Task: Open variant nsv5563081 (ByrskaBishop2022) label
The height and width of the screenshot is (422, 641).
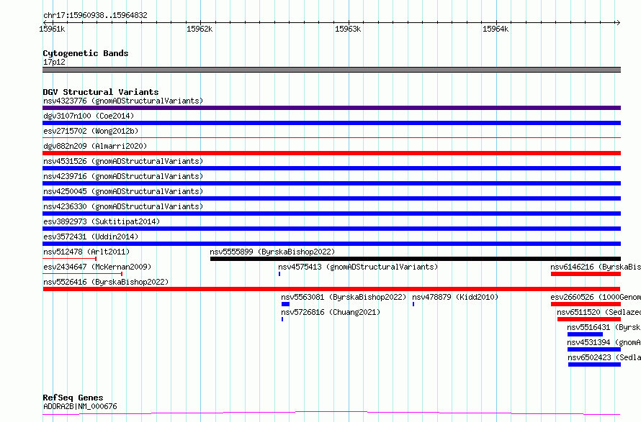Action: pos(344,297)
